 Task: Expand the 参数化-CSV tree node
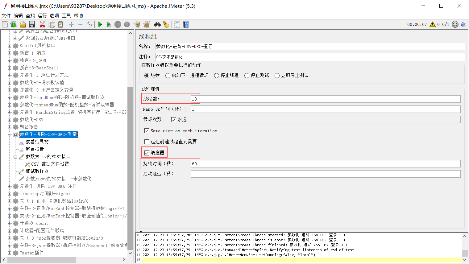(9, 120)
